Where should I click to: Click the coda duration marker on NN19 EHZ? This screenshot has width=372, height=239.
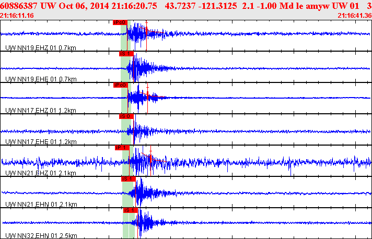click(x=147, y=35)
